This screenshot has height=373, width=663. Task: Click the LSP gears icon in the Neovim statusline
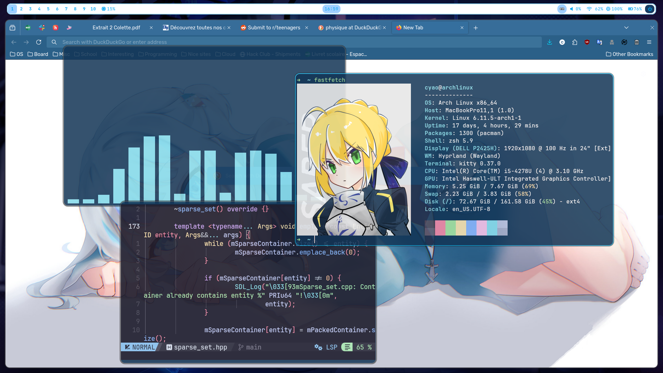pos(318,347)
